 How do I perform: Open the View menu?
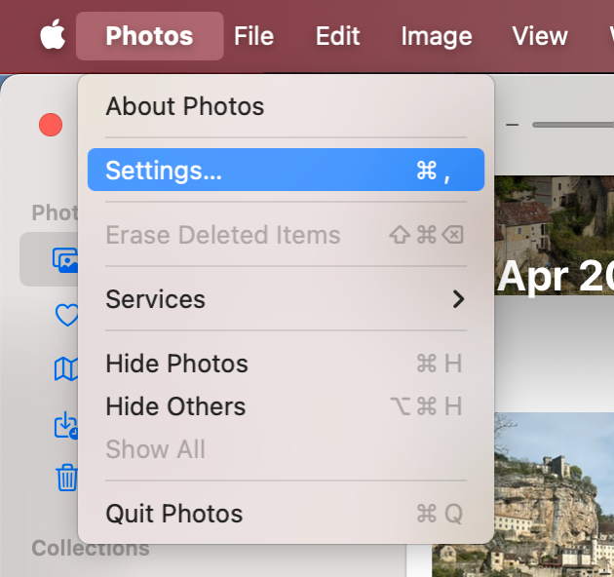click(x=540, y=36)
